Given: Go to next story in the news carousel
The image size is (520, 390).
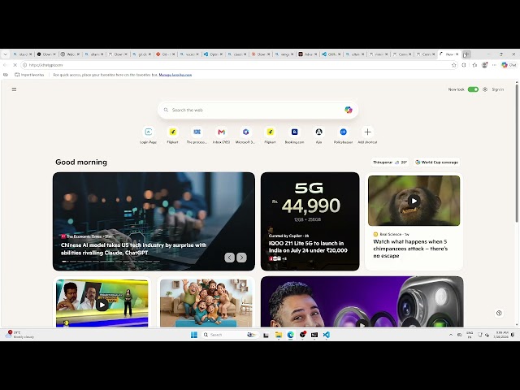Looking at the screenshot, I should [x=241, y=258].
